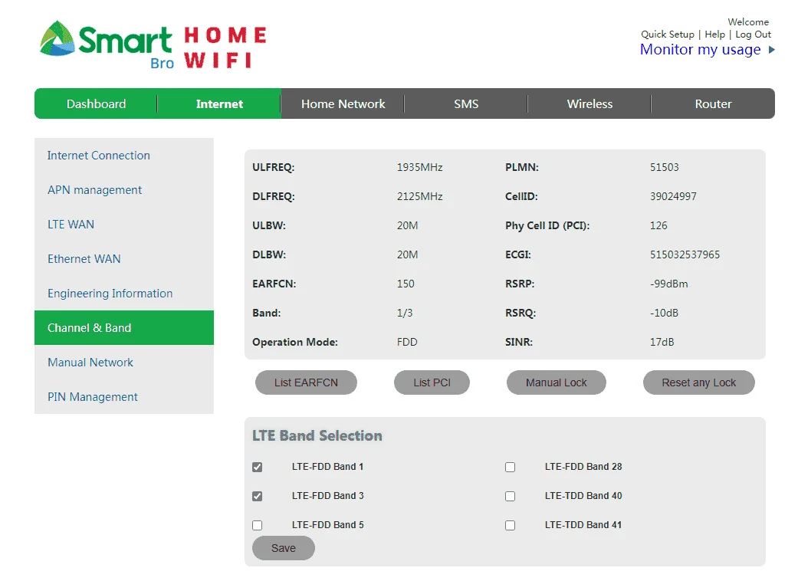Select APN management in the sidebar
This screenshot has width=798, height=581.
pos(124,190)
